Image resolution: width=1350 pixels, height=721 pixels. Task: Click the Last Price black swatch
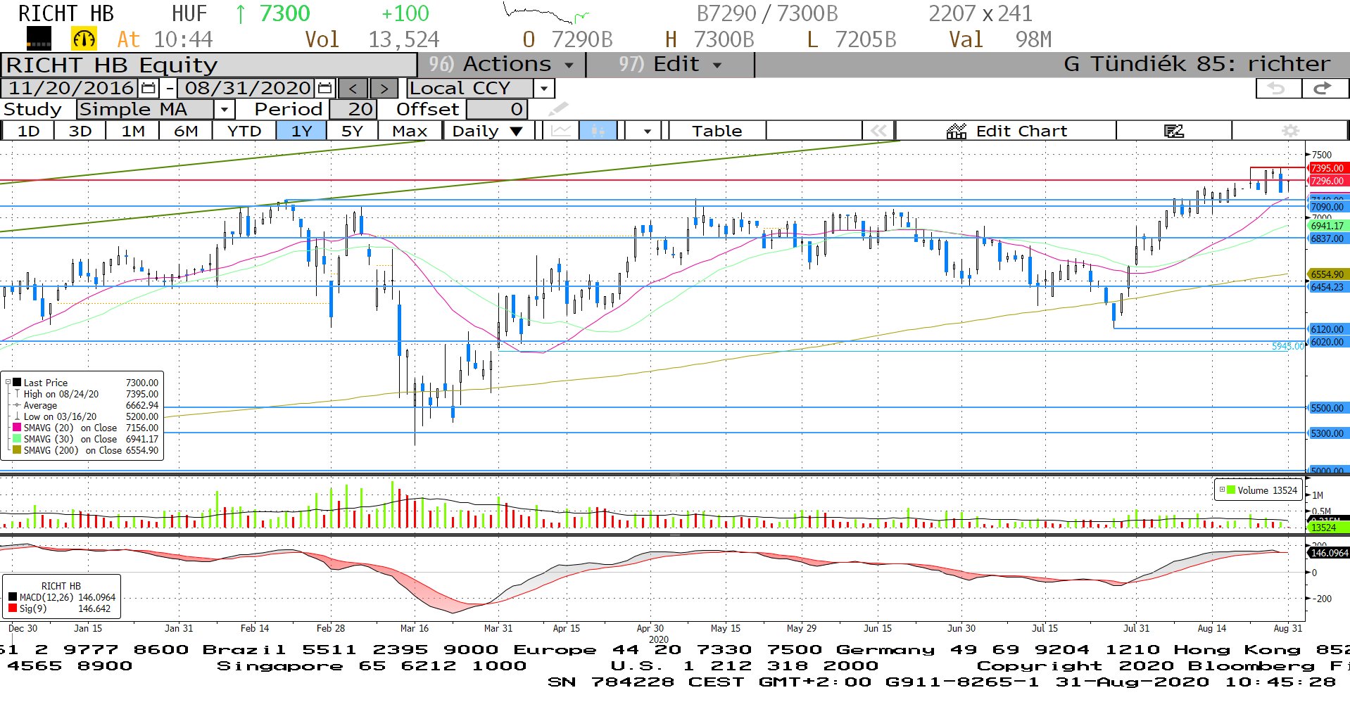[17, 383]
